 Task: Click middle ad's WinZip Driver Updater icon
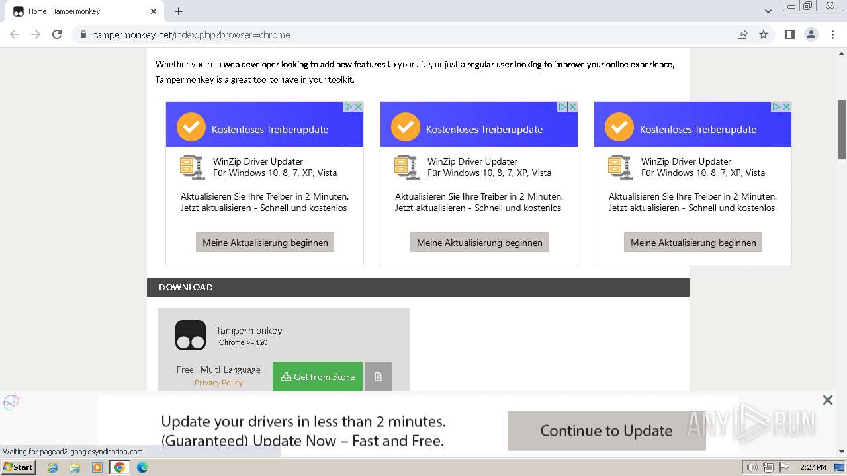406,167
